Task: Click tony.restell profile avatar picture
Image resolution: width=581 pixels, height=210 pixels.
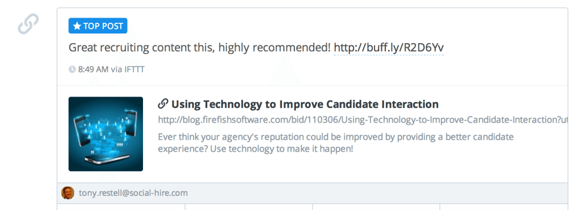Action: click(68, 193)
